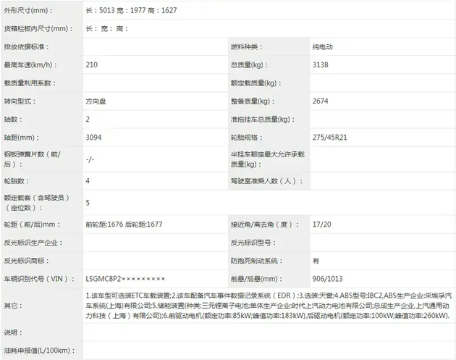
Task: Click the 其它 remarks text block
Action: pyautogui.click(x=268, y=306)
